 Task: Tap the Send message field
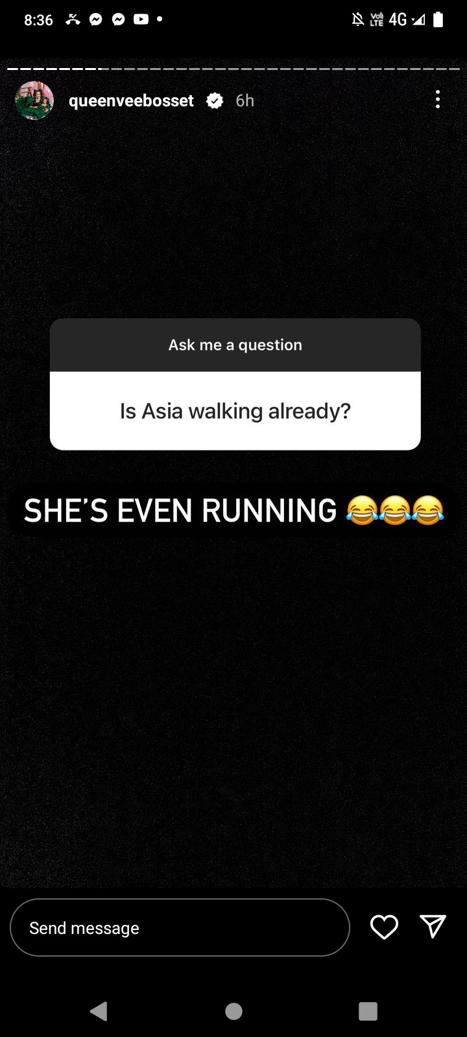180,927
